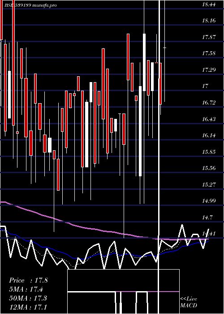
Task: Click the 12MA : 17.1 readout
Action: click(x=28, y=307)
